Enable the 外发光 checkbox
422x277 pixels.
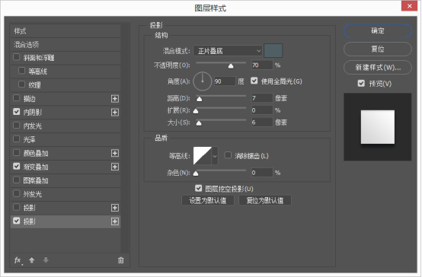point(17,193)
